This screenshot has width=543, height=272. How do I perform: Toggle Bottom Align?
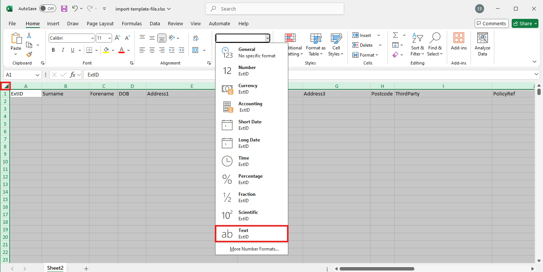tap(162, 38)
